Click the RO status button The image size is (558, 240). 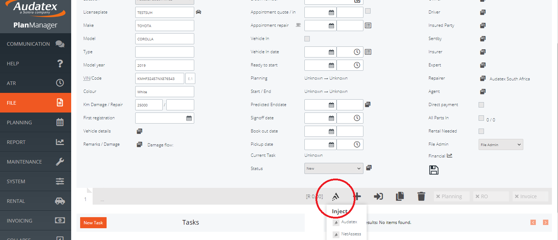point(491,196)
